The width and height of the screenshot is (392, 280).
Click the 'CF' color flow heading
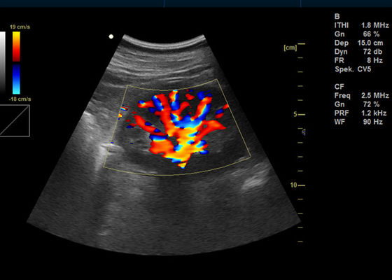coord(339,87)
